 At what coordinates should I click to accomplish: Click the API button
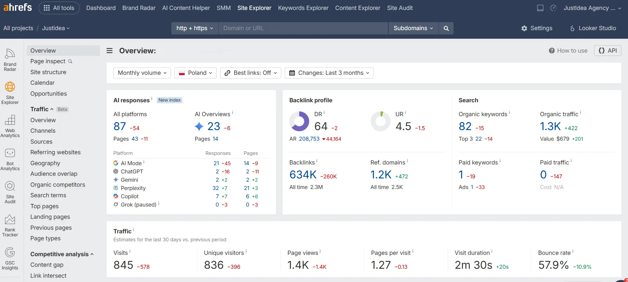608,51
